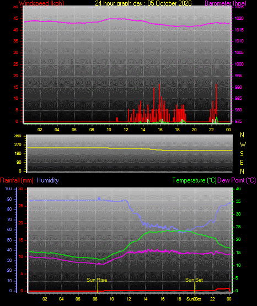
Task: Click the 90 value on the wind direction axis
Action: [x=19, y=162]
